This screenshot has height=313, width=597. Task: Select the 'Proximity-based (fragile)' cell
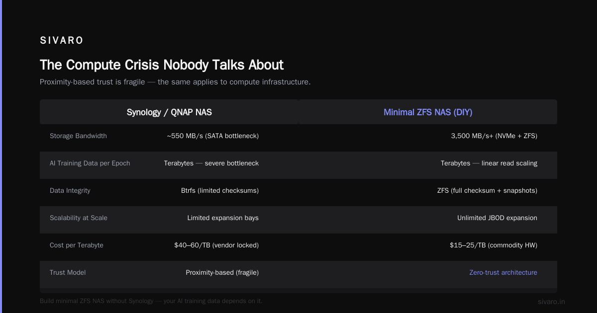tap(222, 272)
